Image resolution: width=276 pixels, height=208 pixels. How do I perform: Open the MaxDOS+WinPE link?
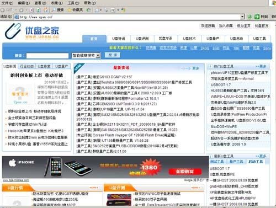coord(224,127)
